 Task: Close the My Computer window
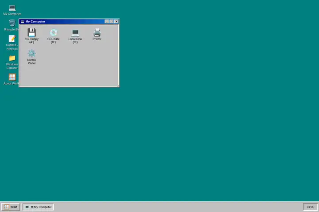point(117,21)
